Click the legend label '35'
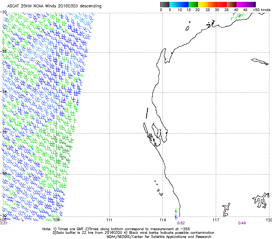 (x=226, y=10)
